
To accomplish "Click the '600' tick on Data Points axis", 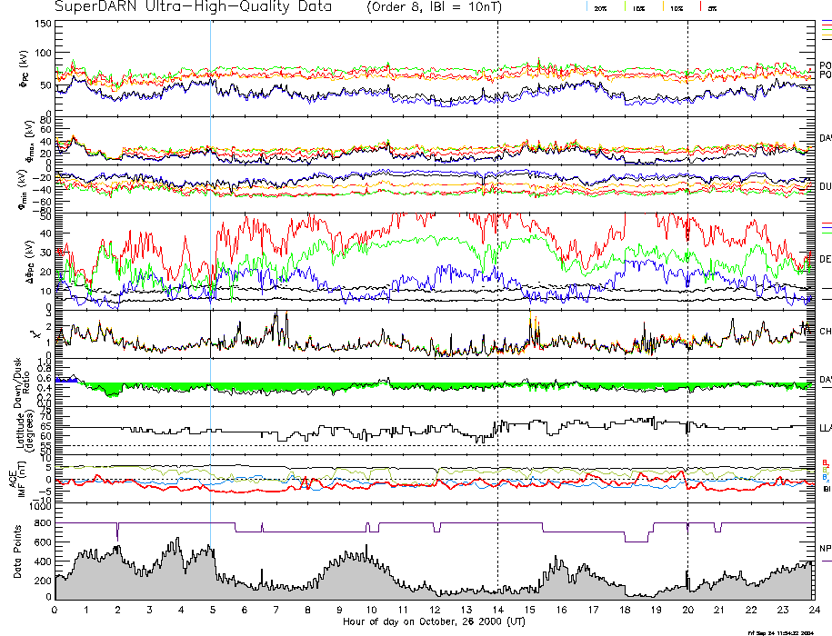I will (x=43, y=542).
